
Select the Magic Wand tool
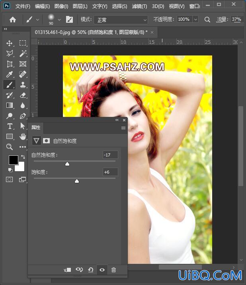23,53
